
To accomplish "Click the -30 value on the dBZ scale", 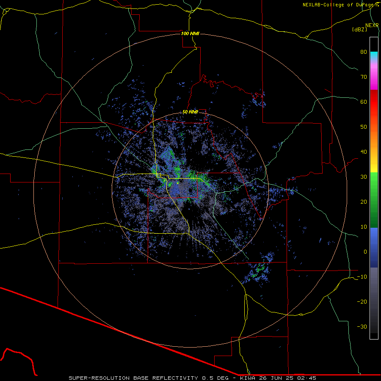I will pyautogui.click(x=362, y=327).
